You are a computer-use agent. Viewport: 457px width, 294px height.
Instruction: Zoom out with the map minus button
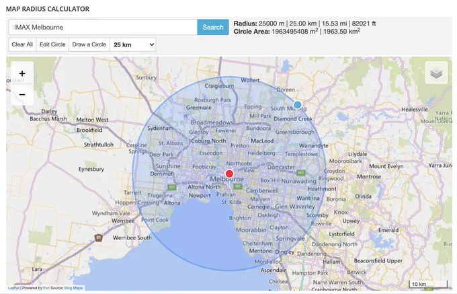(22, 94)
